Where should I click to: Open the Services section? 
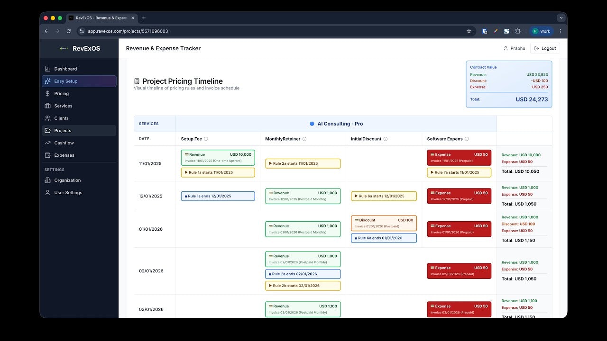click(x=79, y=106)
